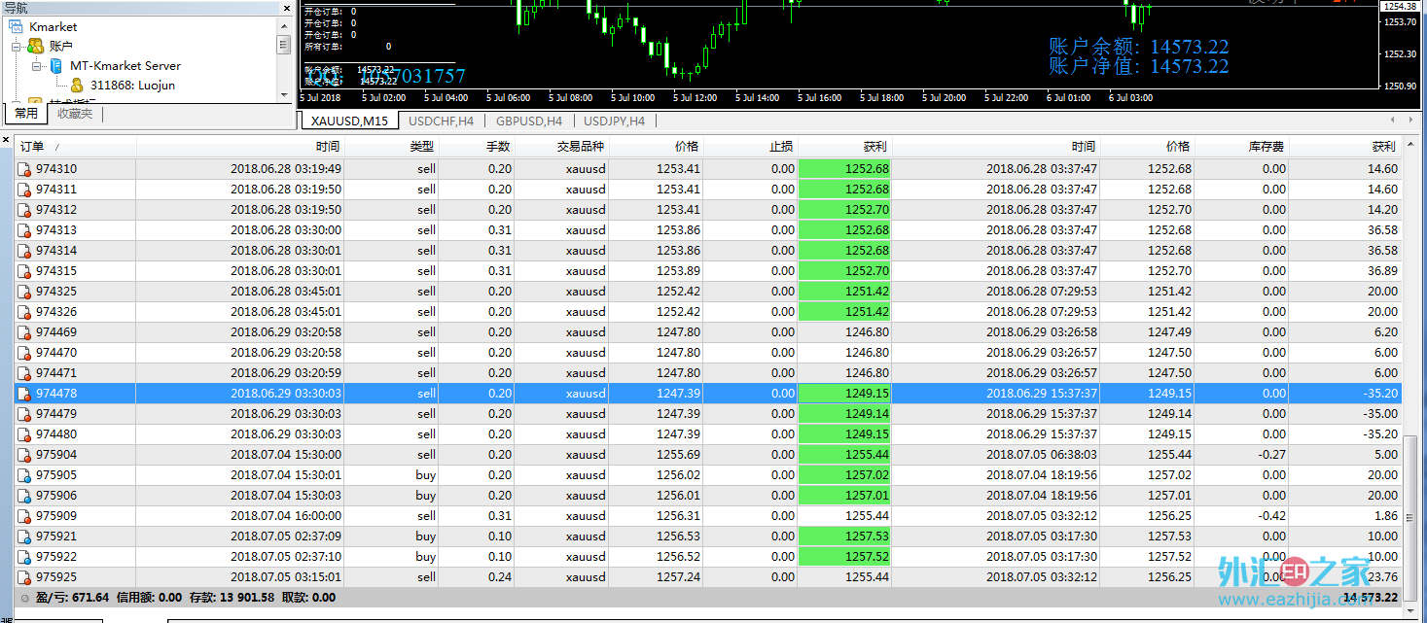Click the MT-Kmarket Server icon

click(55, 65)
